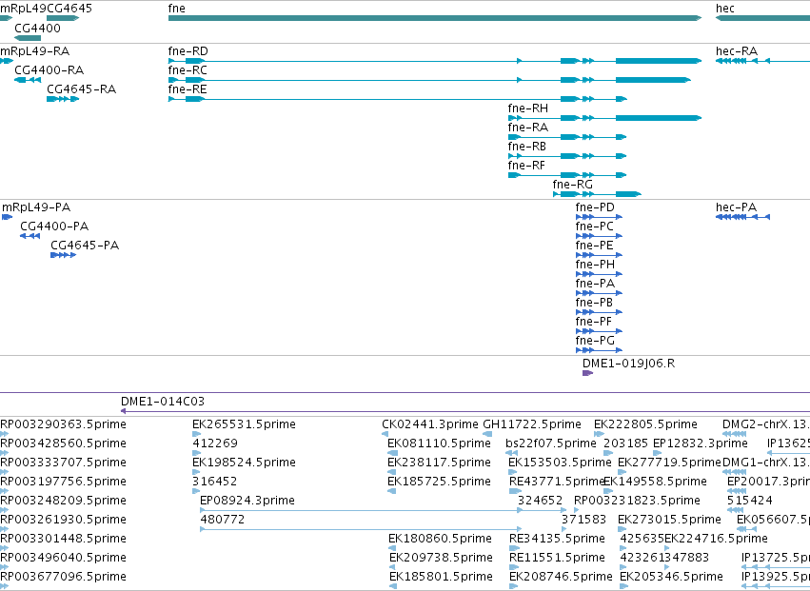This screenshot has width=810, height=591.
Task: Select the CG4645-RA transcript label
Action: coord(82,89)
